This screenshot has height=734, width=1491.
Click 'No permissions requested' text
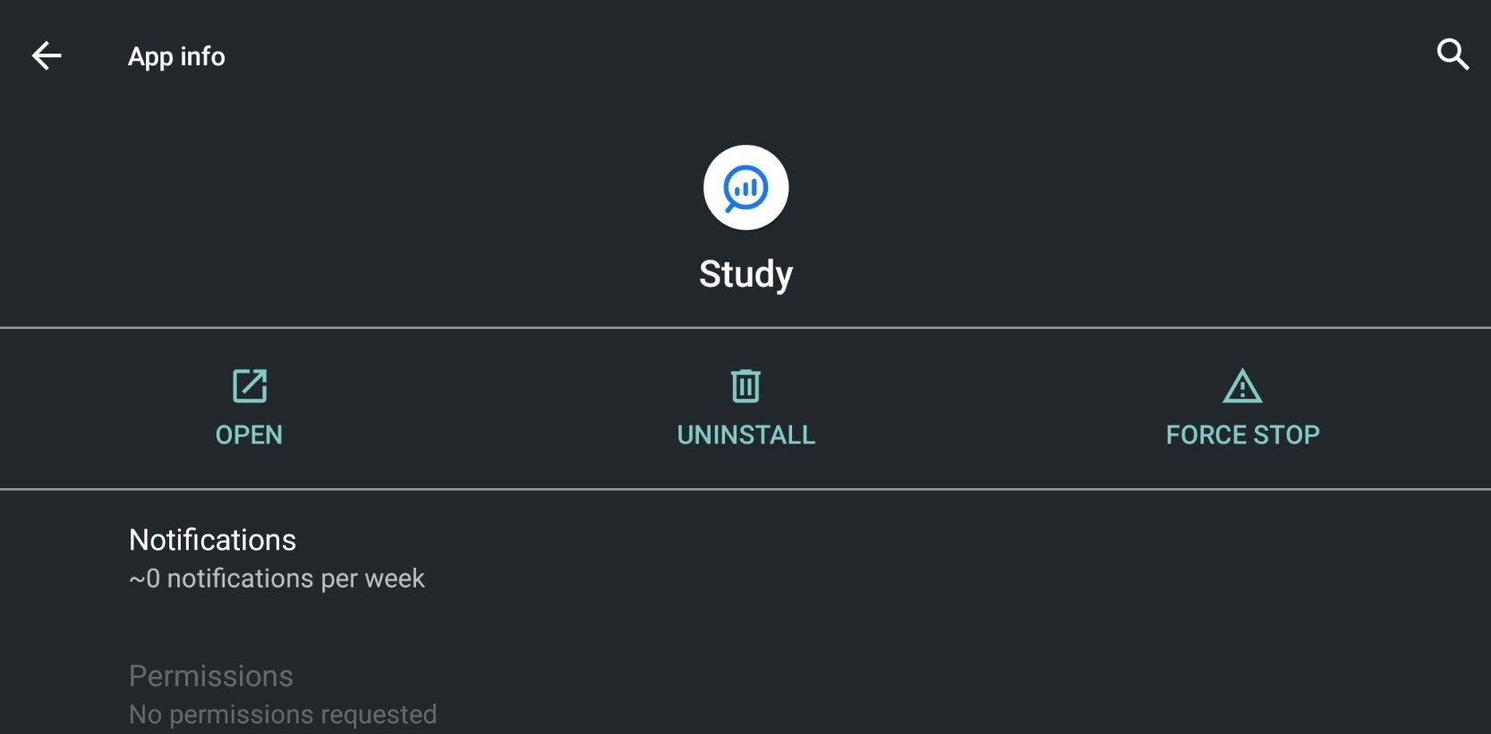click(x=283, y=714)
